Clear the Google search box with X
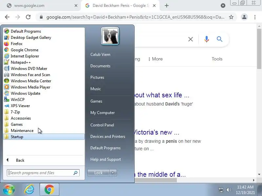Screen dimensions: 262x196 191,39
